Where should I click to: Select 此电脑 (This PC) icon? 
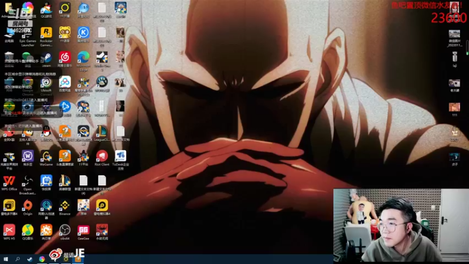point(9,36)
